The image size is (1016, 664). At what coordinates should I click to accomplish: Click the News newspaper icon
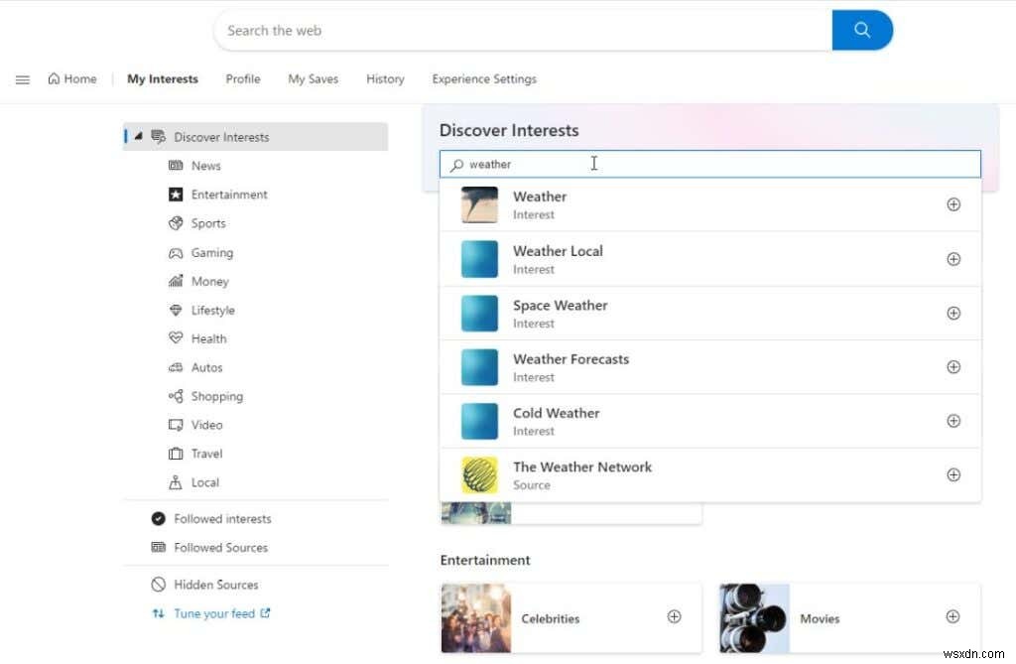176,166
